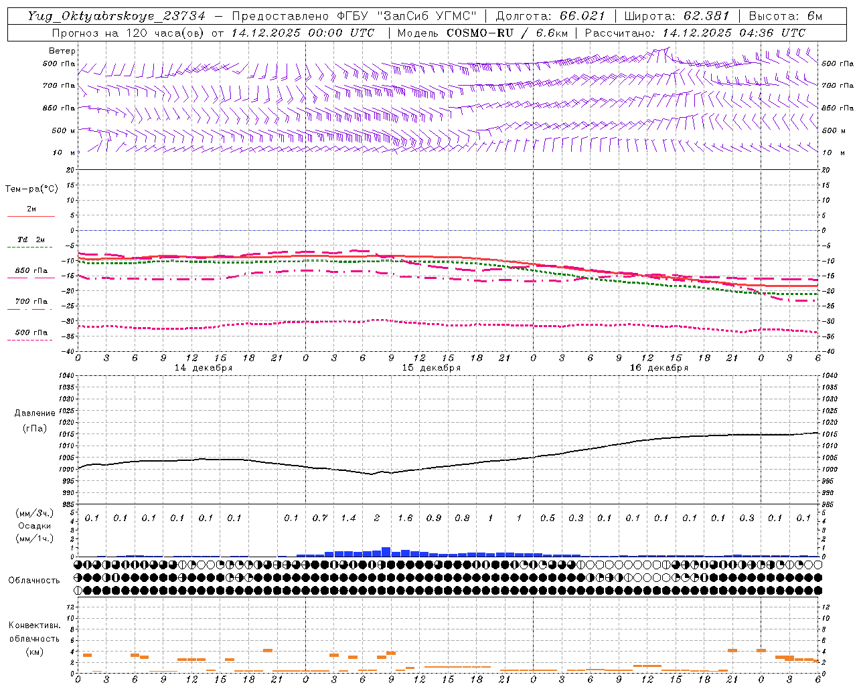The image size is (857, 685).
Task: Click the Прогноз на 120 часа(ов) text
Action: (x=129, y=33)
